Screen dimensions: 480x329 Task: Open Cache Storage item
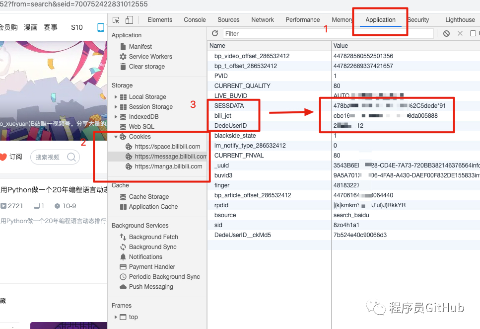(149, 196)
